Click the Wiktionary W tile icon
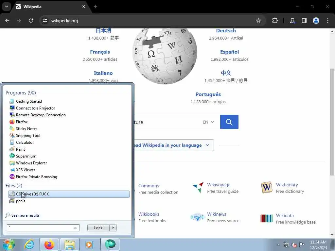The image size is (335, 251). 267,187
